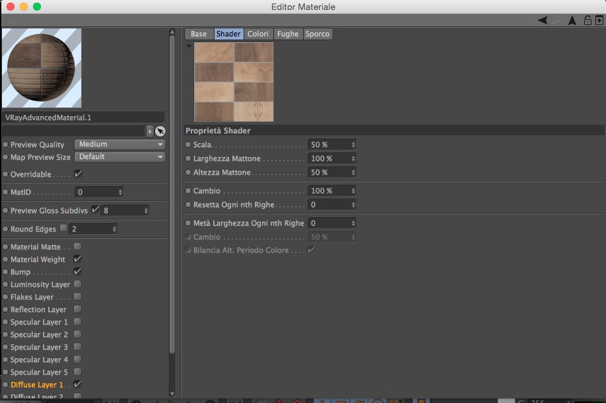606x403 pixels.
Task: Switch to the Colori tab
Action: pos(258,34)
